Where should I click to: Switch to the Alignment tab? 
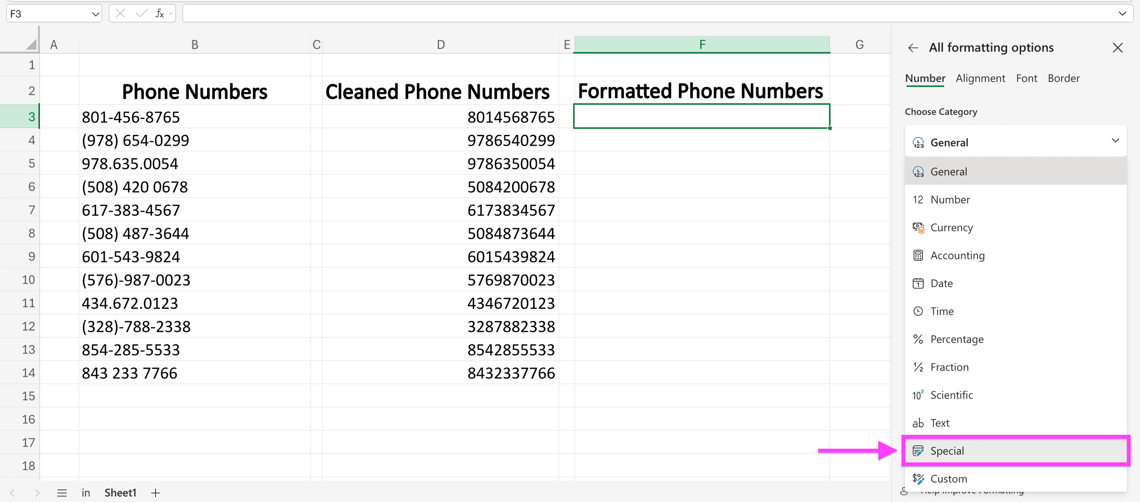(980, 78)
